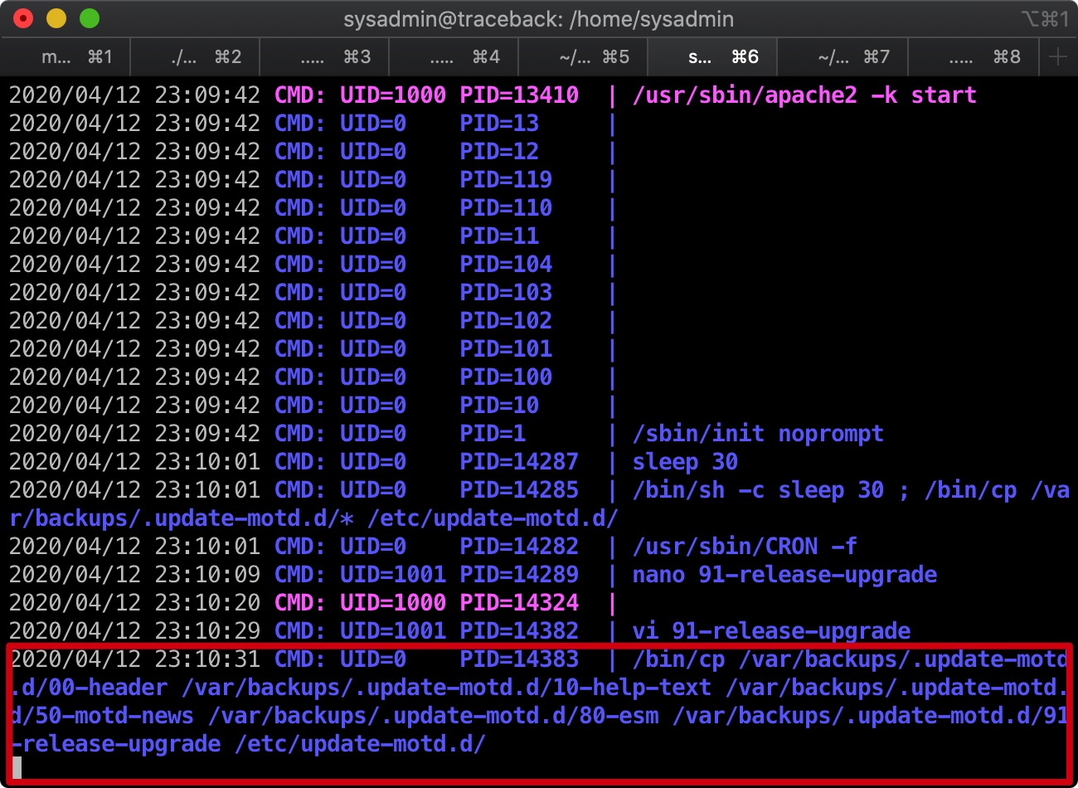Click timestamp '23:10:31' on last log line

pyautogui.click(x=207, y=659)
